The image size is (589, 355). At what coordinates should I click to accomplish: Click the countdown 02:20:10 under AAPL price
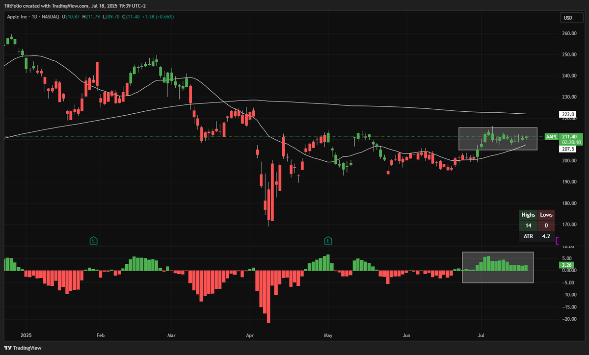pyautogui.click(x=571, y=143)
